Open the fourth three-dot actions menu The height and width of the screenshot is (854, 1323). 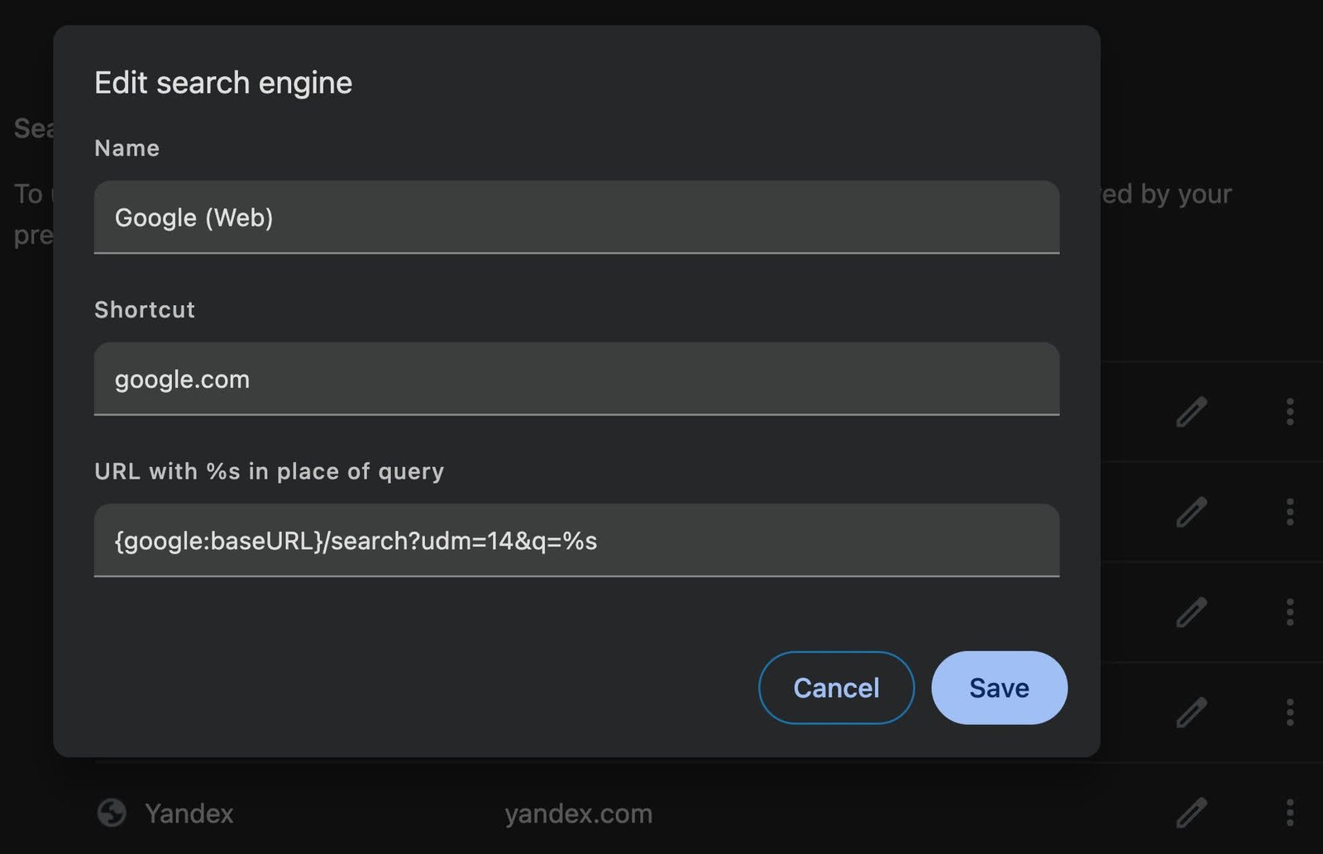(1290, 712)
